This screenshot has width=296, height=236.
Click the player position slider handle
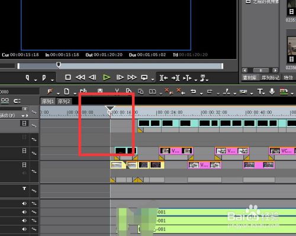(x=59, y=64)
